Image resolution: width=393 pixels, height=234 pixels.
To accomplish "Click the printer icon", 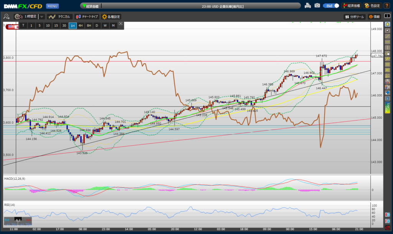I will 307,6.
